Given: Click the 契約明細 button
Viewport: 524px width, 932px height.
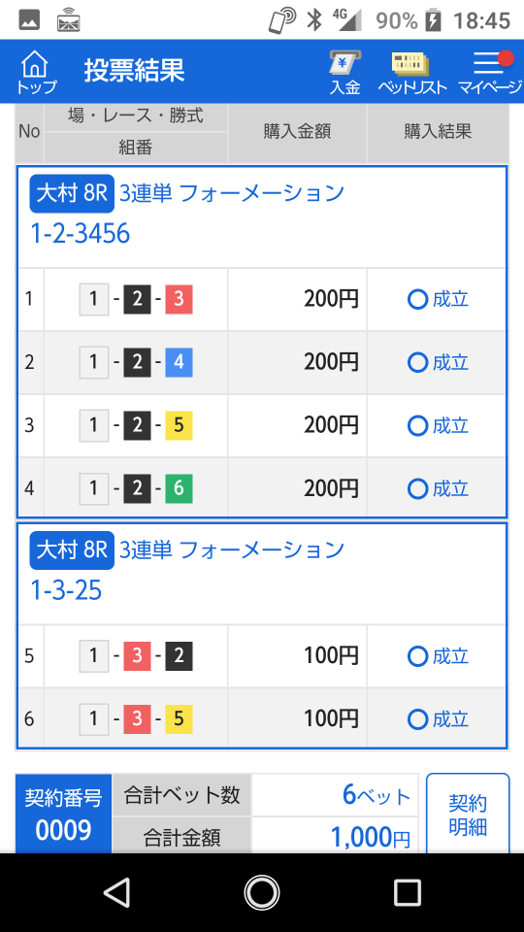Looking at the screenshot, I should (468, 815).
